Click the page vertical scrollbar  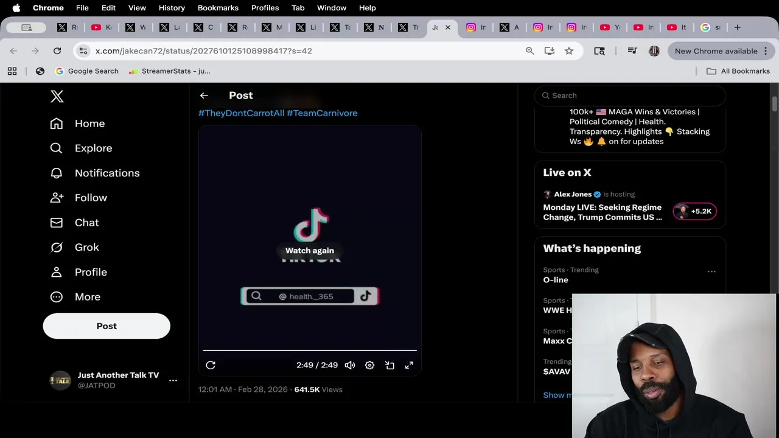[x=775, y=104]
